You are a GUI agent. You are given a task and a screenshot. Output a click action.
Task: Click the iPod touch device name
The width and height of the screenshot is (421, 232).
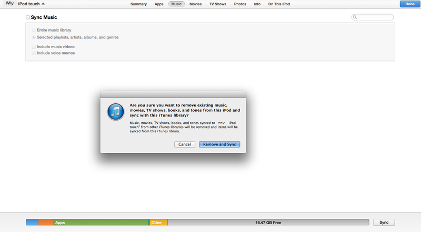[29, 4]
